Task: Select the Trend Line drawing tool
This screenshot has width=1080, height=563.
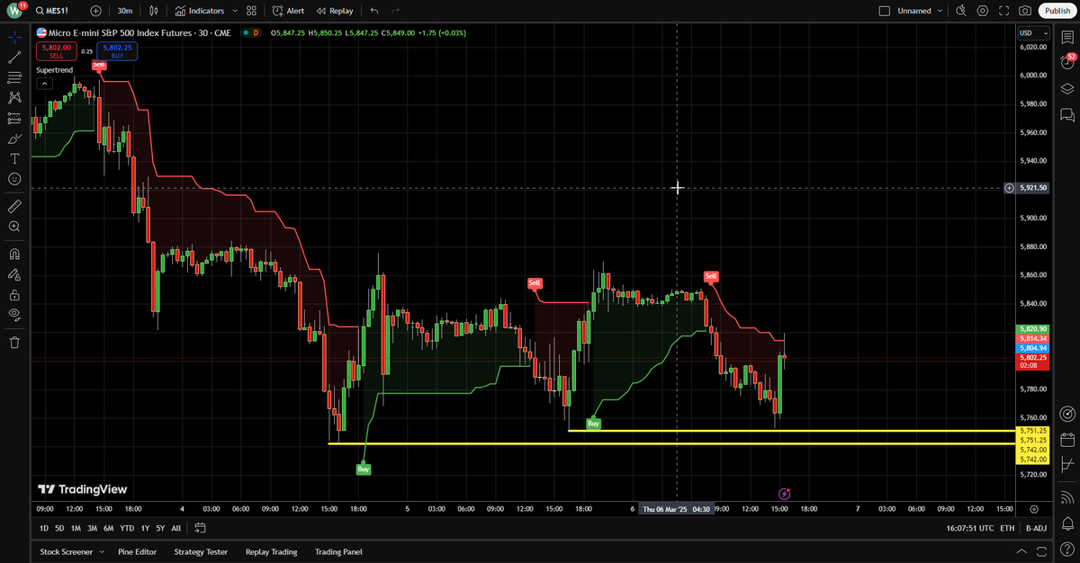Action: [x=13, y=57]
